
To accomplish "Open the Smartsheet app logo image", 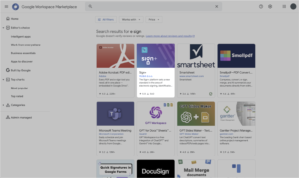I will point(196,56).
